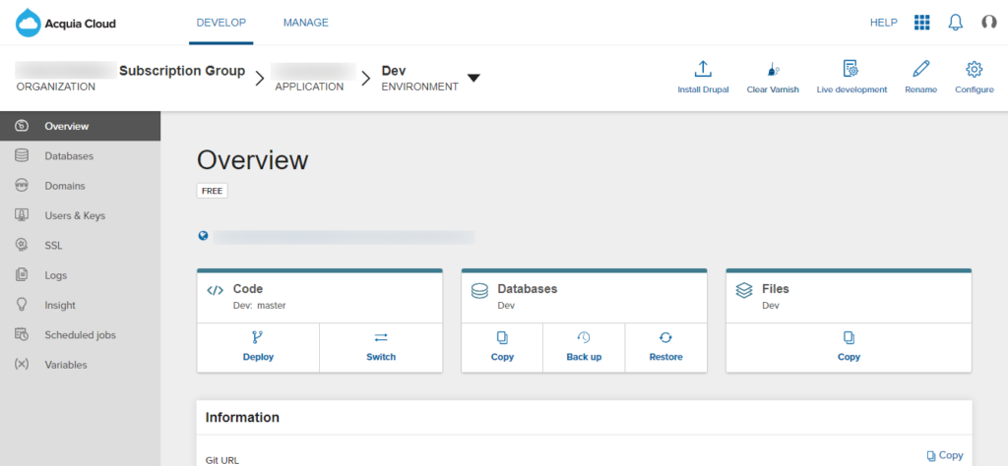Viewport: 1008px width, 466px height.
Task: Click Copy in the Databases card
Action: [502, 347]
